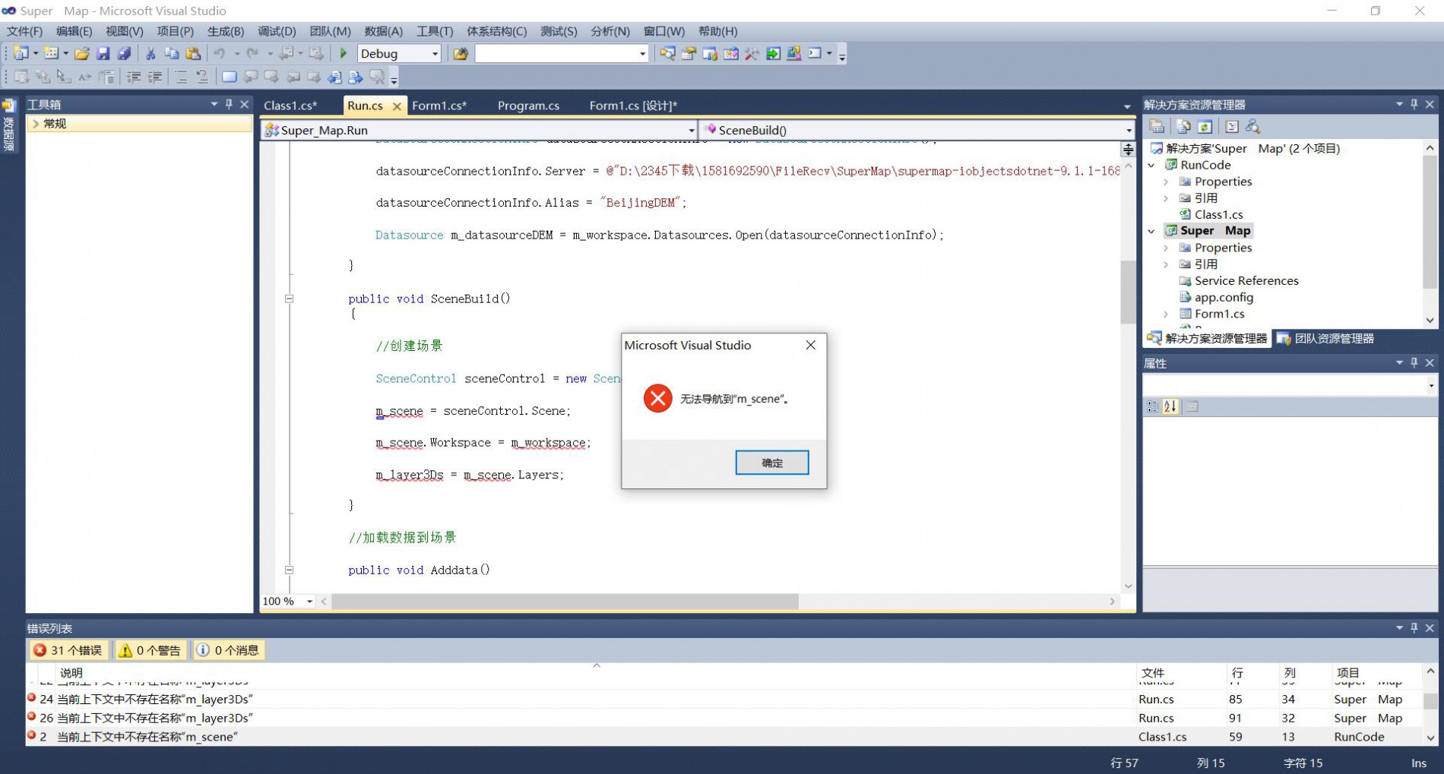1444x774 pixels.
Task: Open the 工具(T) menu
Action: point(434,31)
